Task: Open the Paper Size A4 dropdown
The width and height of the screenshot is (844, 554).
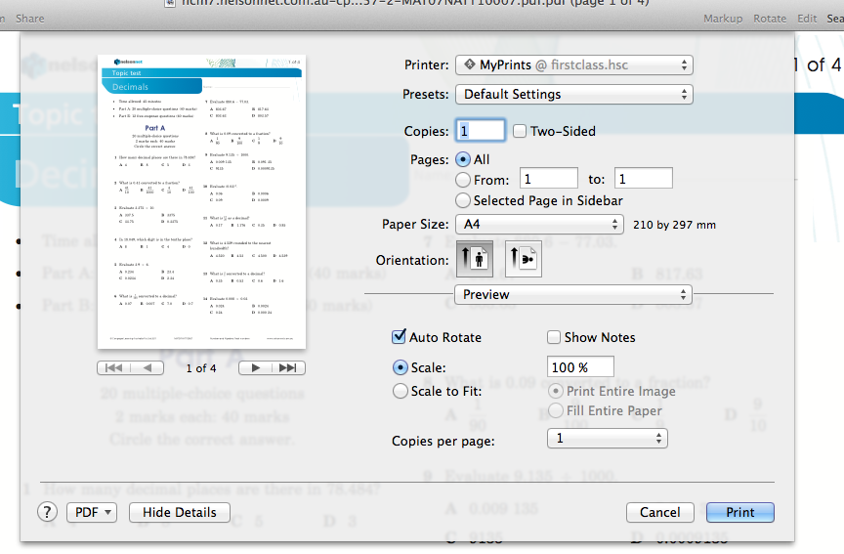Action: (539, 224)
